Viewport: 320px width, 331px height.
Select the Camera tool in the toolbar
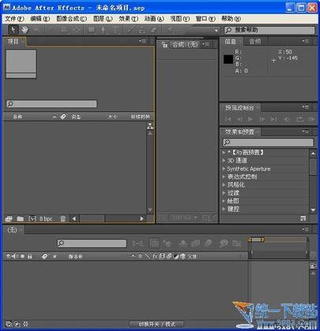64,30
